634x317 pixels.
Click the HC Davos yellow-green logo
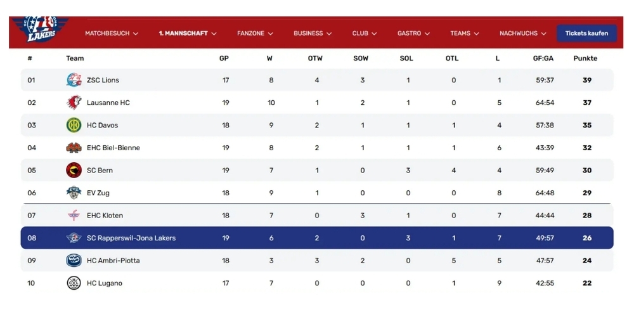pyautogui.click(x=74, y=125)
